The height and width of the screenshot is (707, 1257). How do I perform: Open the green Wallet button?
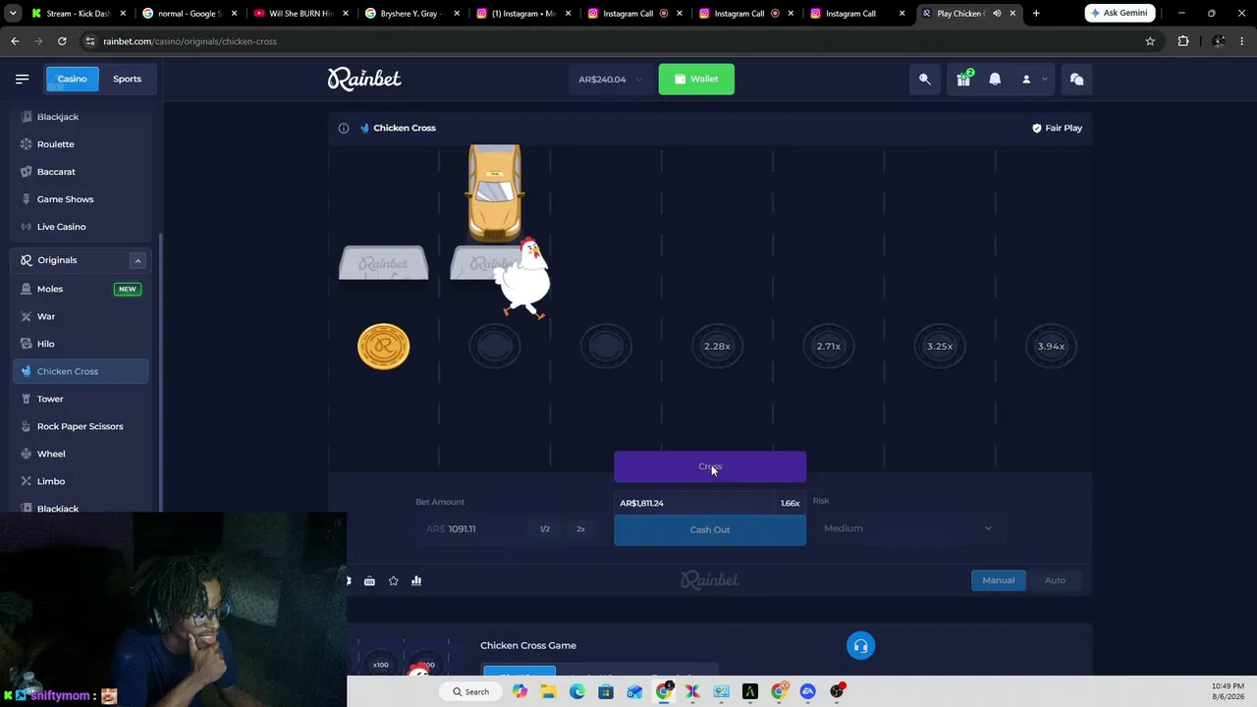pyautogui.click(x=696, y=79)
